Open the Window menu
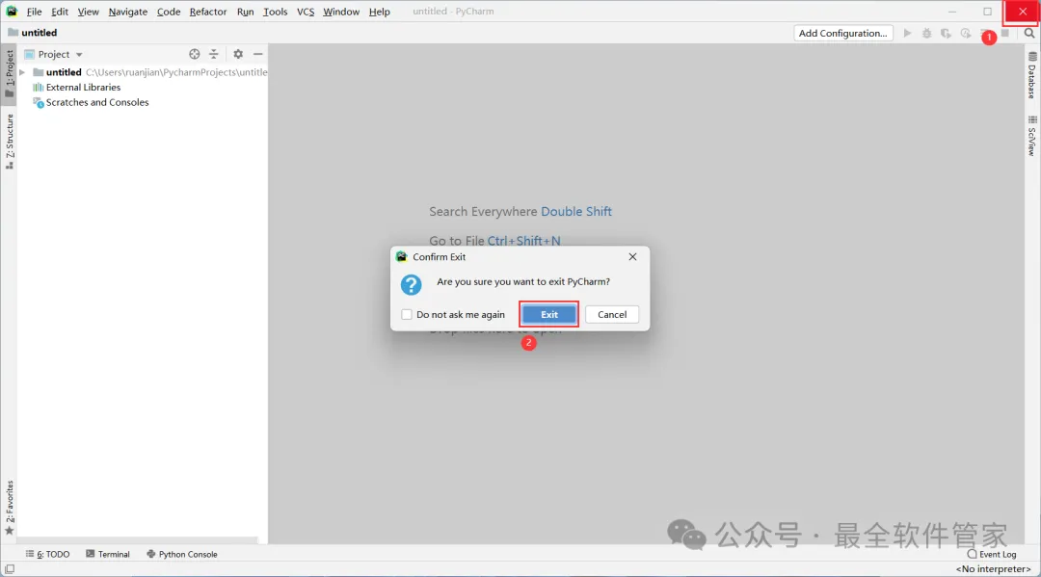The height and width of the screenshot is (577, 1041). [340, 12]
